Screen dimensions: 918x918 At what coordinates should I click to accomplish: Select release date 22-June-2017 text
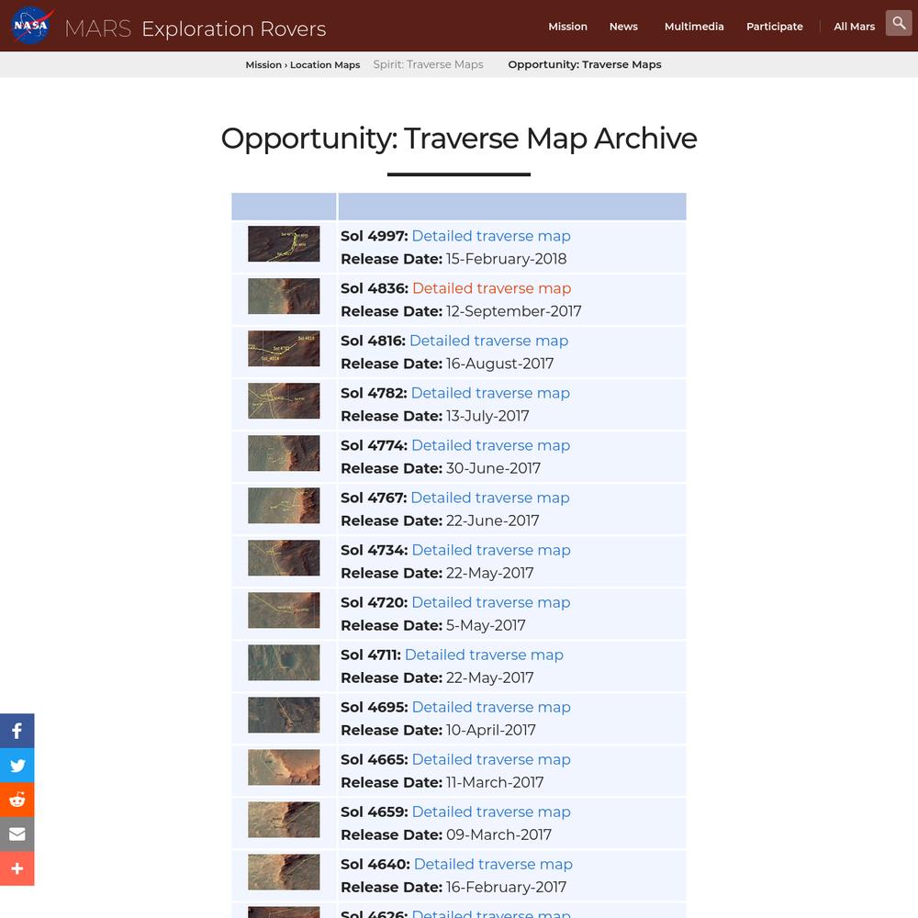click(x=493, y=521)
